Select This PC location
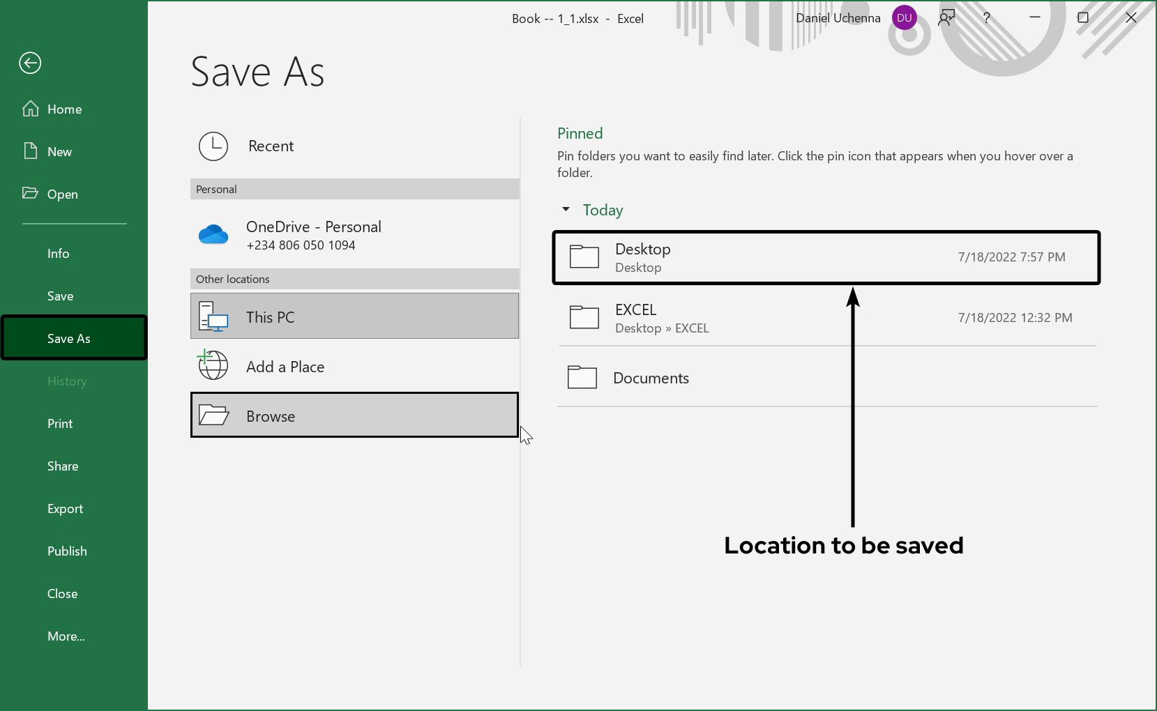 coord(354,316)
